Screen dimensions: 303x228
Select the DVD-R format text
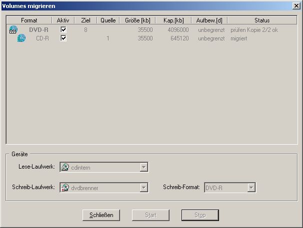(x=38, y=30)
